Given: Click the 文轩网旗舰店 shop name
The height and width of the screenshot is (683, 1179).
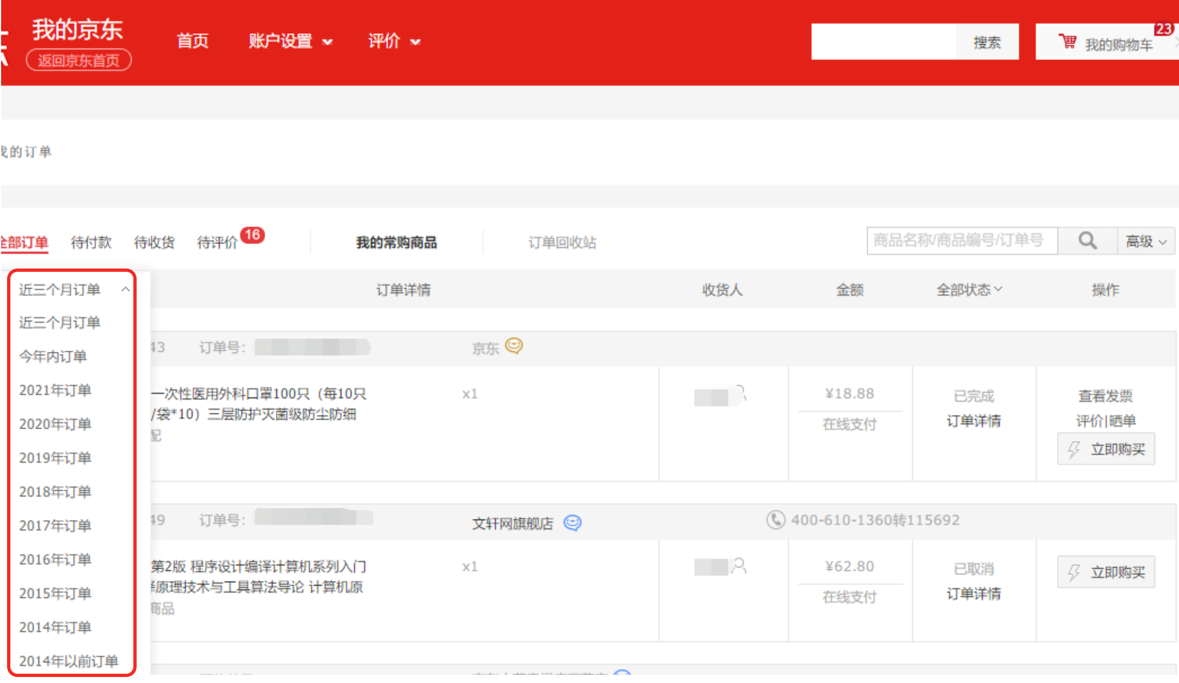Looking at the screenshot, I should point(512,523).
